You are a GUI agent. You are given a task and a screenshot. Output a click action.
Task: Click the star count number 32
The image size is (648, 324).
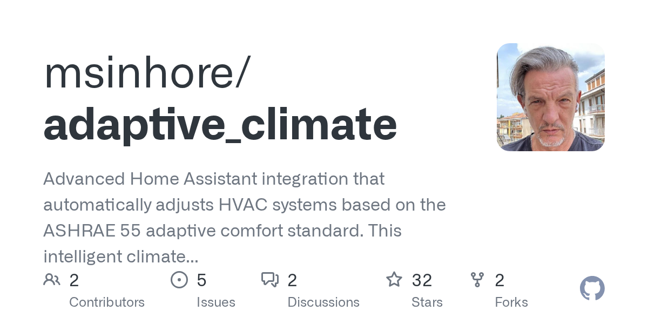coord(422,280)
